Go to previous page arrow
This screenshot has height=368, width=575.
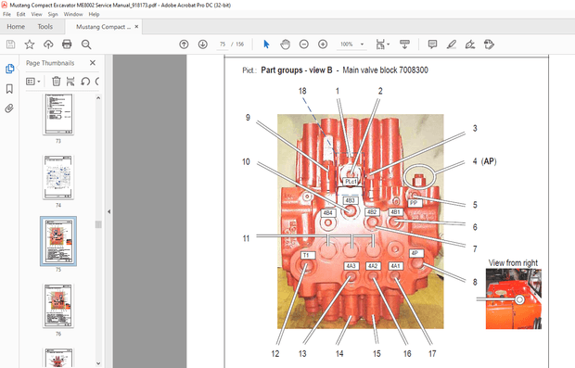(x=184, y=44)
